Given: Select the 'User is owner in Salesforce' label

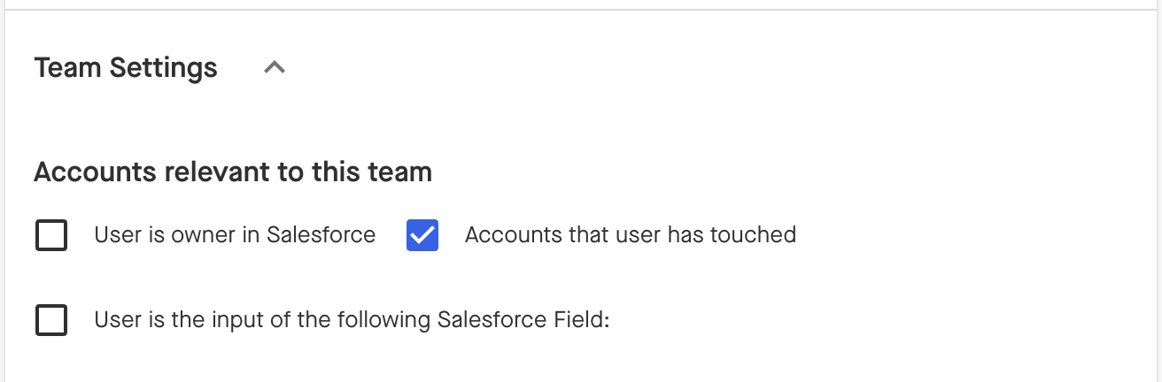Looking at the screenshot, I should [235, 235].
